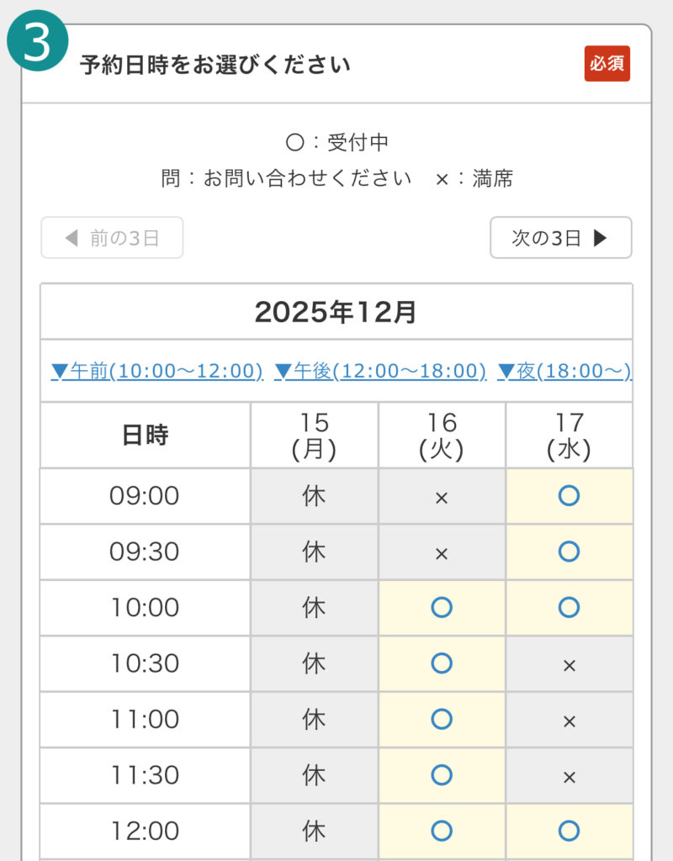The width and height of the screenshot is (673, 861).
Task: Click the 16 (火) date column header
Action: [442, 436]
